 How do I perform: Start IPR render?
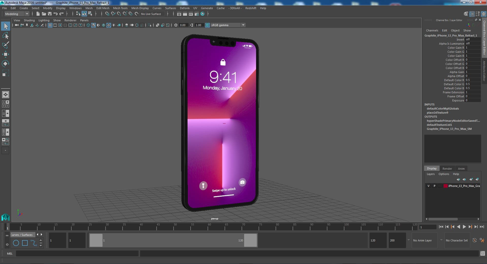(x=191, y=14)
